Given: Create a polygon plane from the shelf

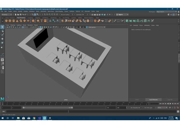Looking at the screenshot, I should point(25,21).
